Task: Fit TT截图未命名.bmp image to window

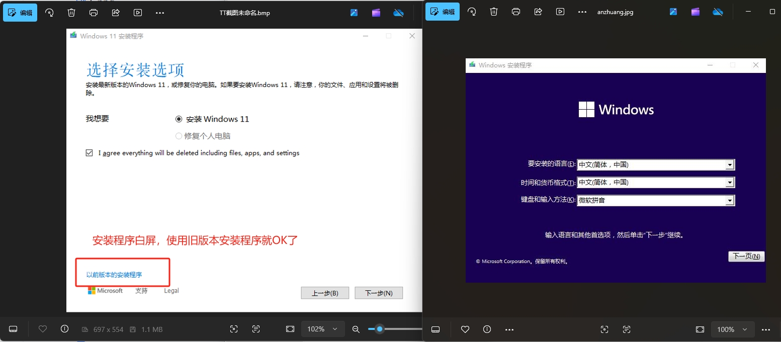Action: (x=290, y=329)
